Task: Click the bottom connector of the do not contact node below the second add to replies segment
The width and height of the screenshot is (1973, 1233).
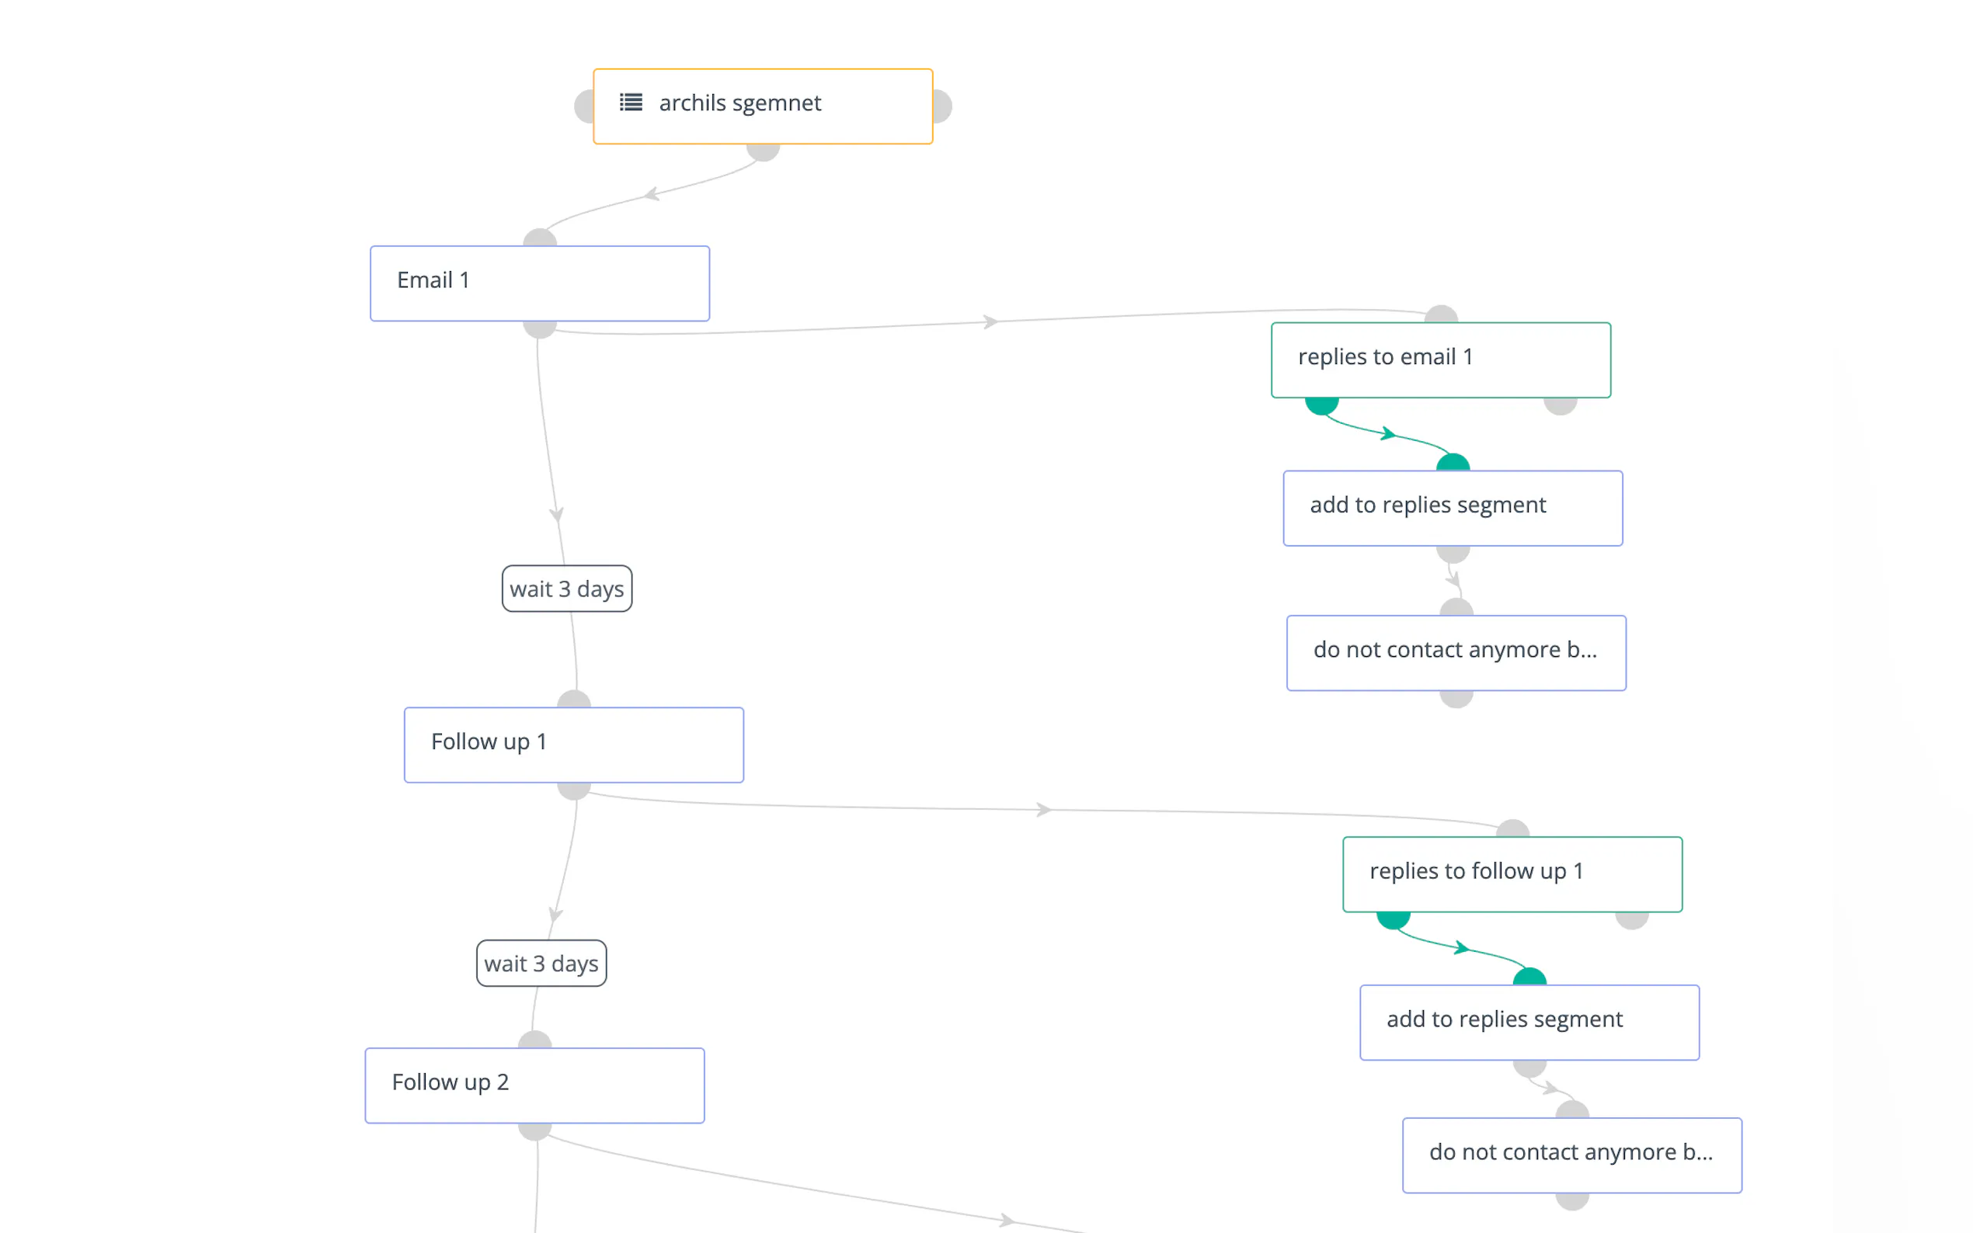Action: point(1571,1201)
